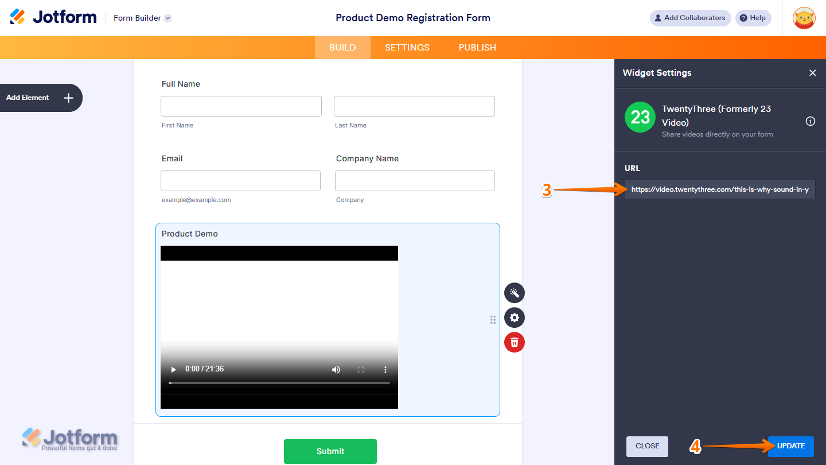Open your profile avatar menu
This screenshot has height=465, width=826.
coord(804,18)
